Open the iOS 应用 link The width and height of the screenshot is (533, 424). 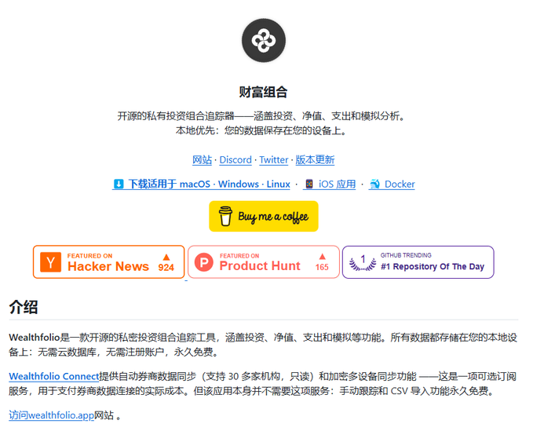[x=330, y=184]
